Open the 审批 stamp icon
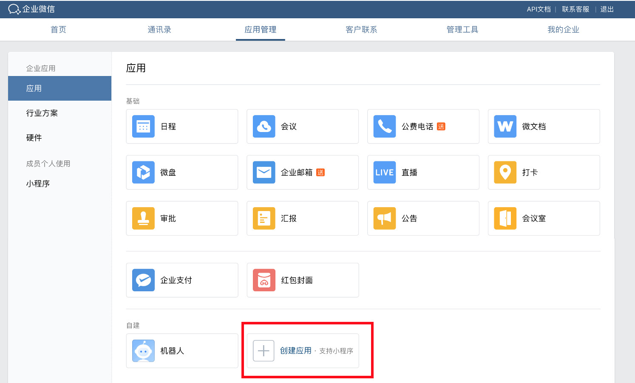The height and width of the screenshot is (383, 635). [x=143, y=218]
